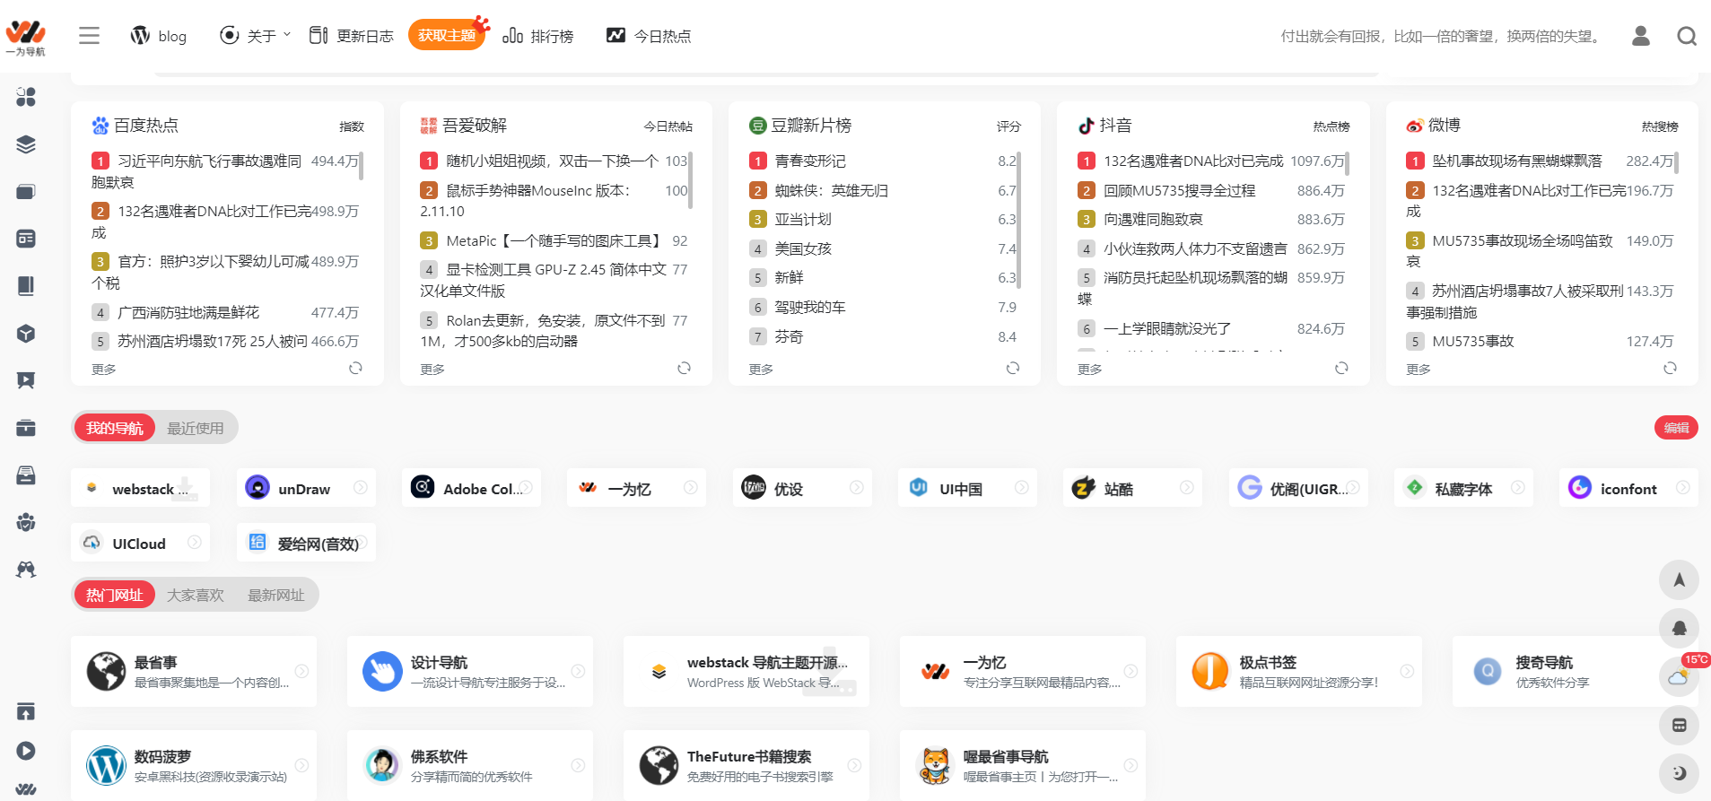Click the paw icon in left sidebar
Viewport: 1711px width, 801px height.
click(26, 522)
